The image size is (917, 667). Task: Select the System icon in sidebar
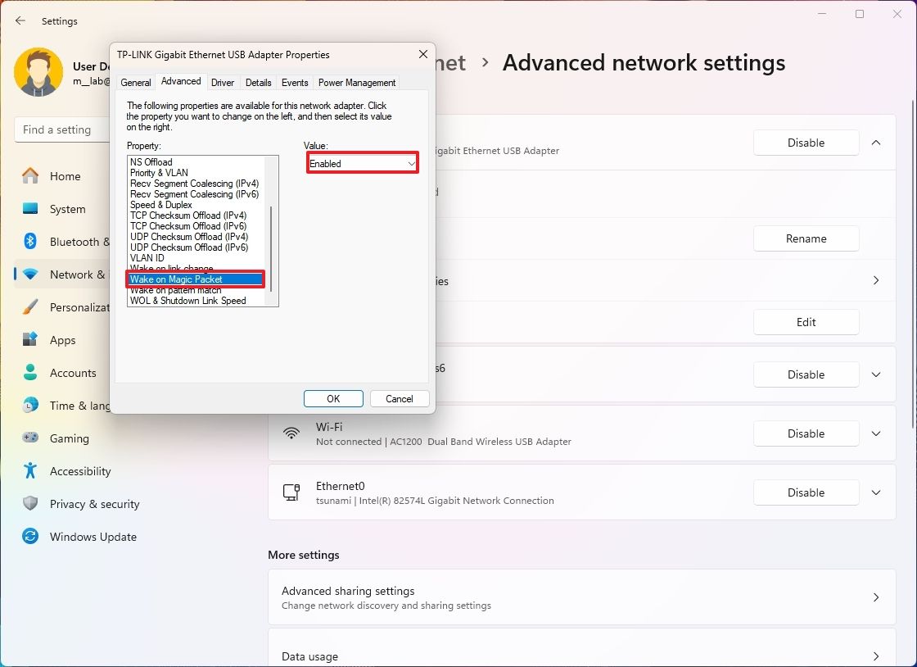coord(31,209)
